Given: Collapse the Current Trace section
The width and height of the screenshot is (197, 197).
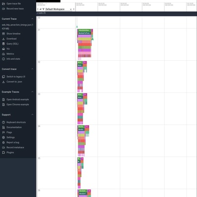Looking at the screenshot, I should (32, 19).
